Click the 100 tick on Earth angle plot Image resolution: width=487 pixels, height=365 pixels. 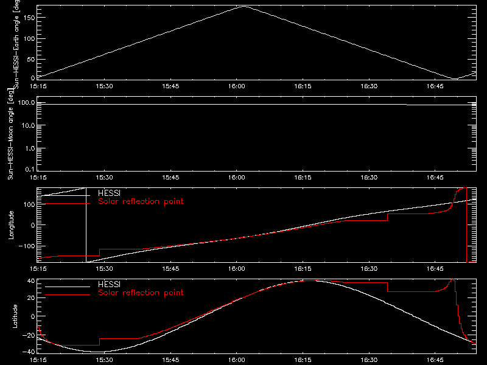[x=29, y=39]
